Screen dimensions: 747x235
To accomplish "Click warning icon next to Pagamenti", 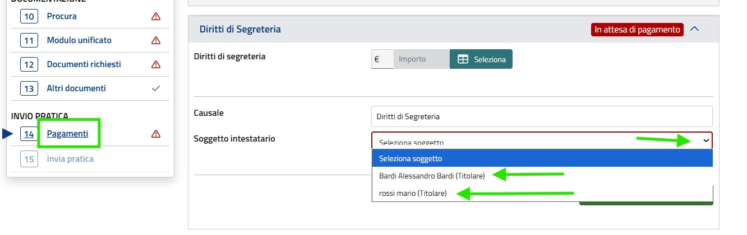I will click(x=156, y=134).
